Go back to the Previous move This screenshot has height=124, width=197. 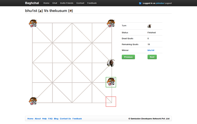pyautogui.click(x=128, y=57)
